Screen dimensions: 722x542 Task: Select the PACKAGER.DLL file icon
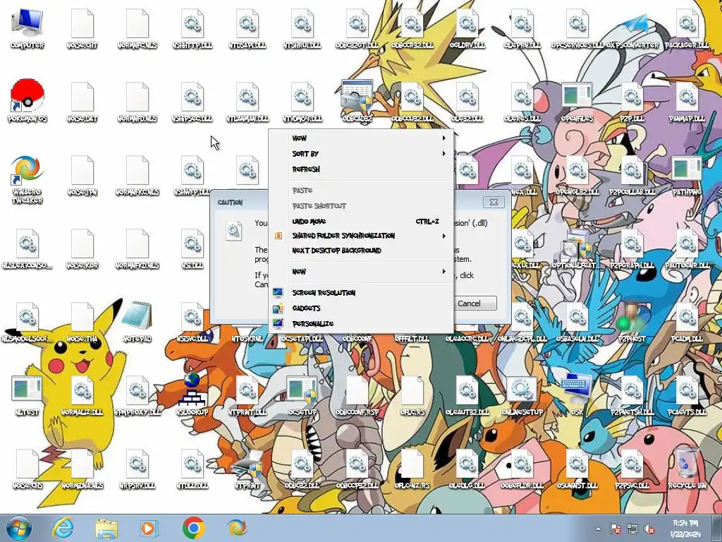pos(687,28)
